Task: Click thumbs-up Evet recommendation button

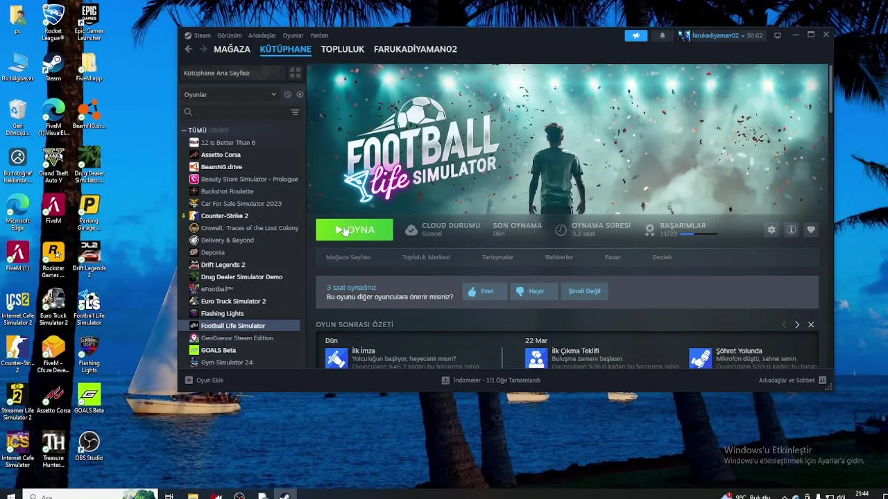Action: (484, 291)
